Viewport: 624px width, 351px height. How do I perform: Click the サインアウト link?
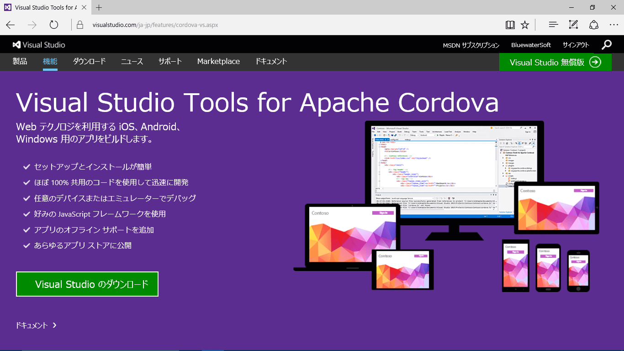click(x=576, y=45)
